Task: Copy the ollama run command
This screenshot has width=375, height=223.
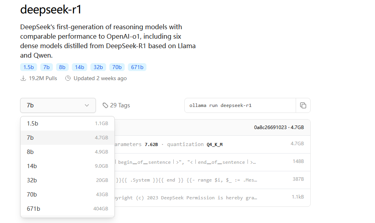Action: tap(303, 105)
